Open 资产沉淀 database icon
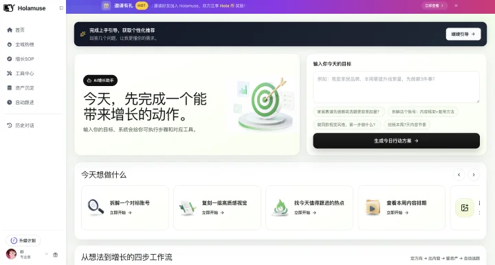Image resolution: width=495 pixels, height=265 pixels. coord(10,88)
